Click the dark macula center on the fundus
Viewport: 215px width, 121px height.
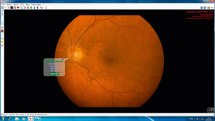pyautogui.click(x=110, y=60)
